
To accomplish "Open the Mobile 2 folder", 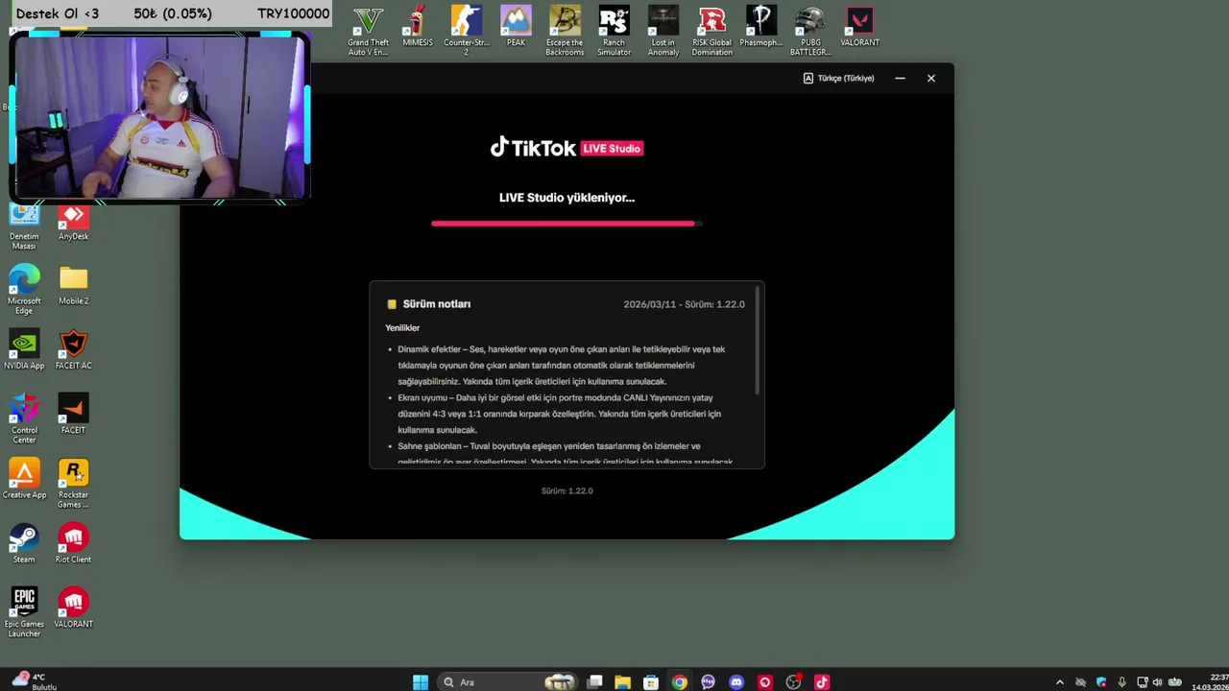I will [x=73, y=286].
